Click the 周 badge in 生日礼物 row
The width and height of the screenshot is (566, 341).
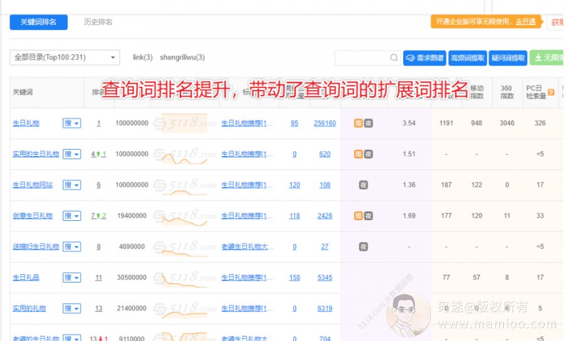tap(358, 123)
